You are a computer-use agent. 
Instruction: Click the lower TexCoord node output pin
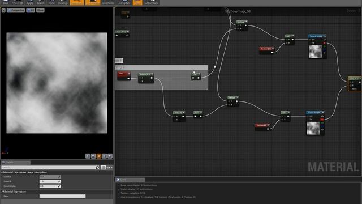point(268,129)
